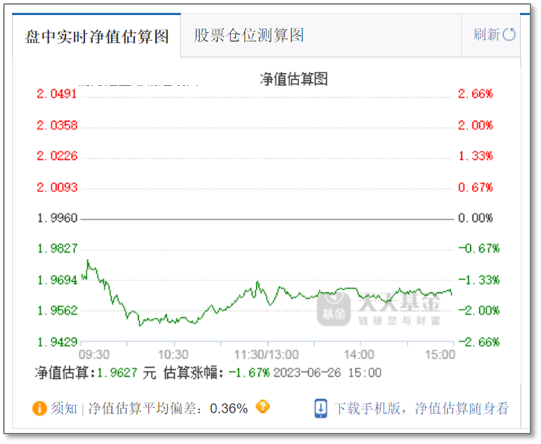Switch to 盘中实时净值估算图 tab
This screenshot has height=444, width=541.
tap(96, 36)
